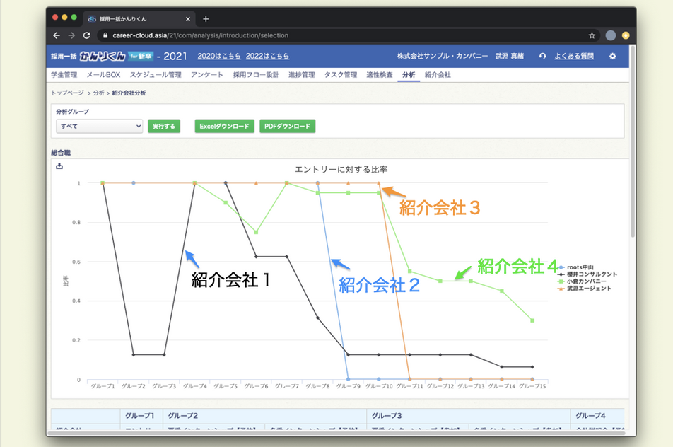673x447 pixels.
Task: Bookmark this page using the star icon
Action: click(592, 35)
